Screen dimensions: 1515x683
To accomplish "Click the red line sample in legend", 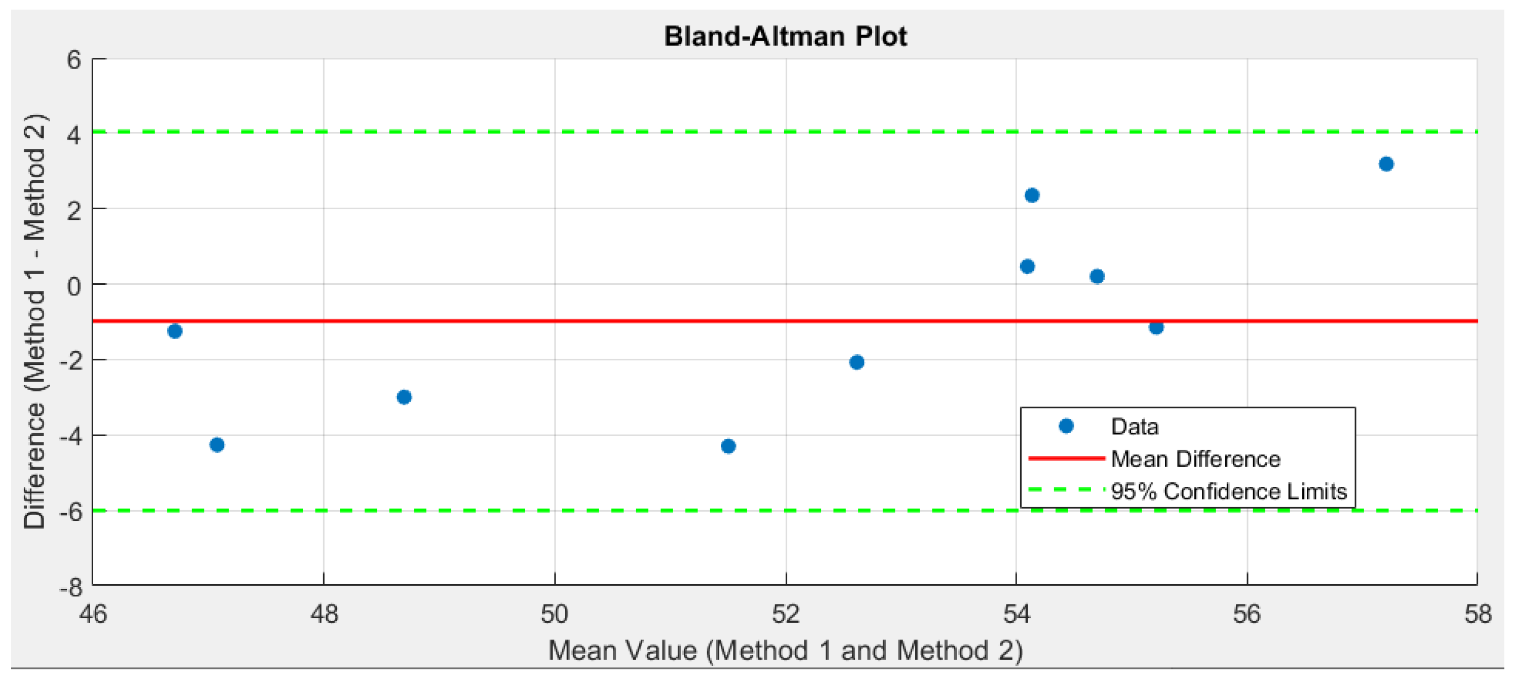I will coord(1066,458).
